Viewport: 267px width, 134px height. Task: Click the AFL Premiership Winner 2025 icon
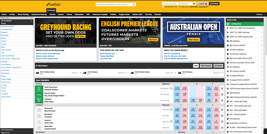pyautogui.click(x=228, y=132)
